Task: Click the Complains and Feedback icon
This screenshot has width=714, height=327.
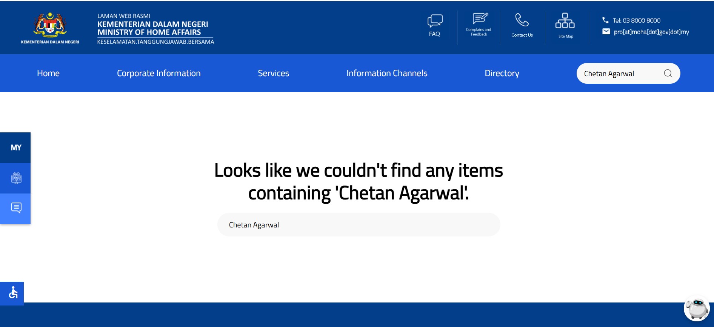Action: tap(479, 19)
